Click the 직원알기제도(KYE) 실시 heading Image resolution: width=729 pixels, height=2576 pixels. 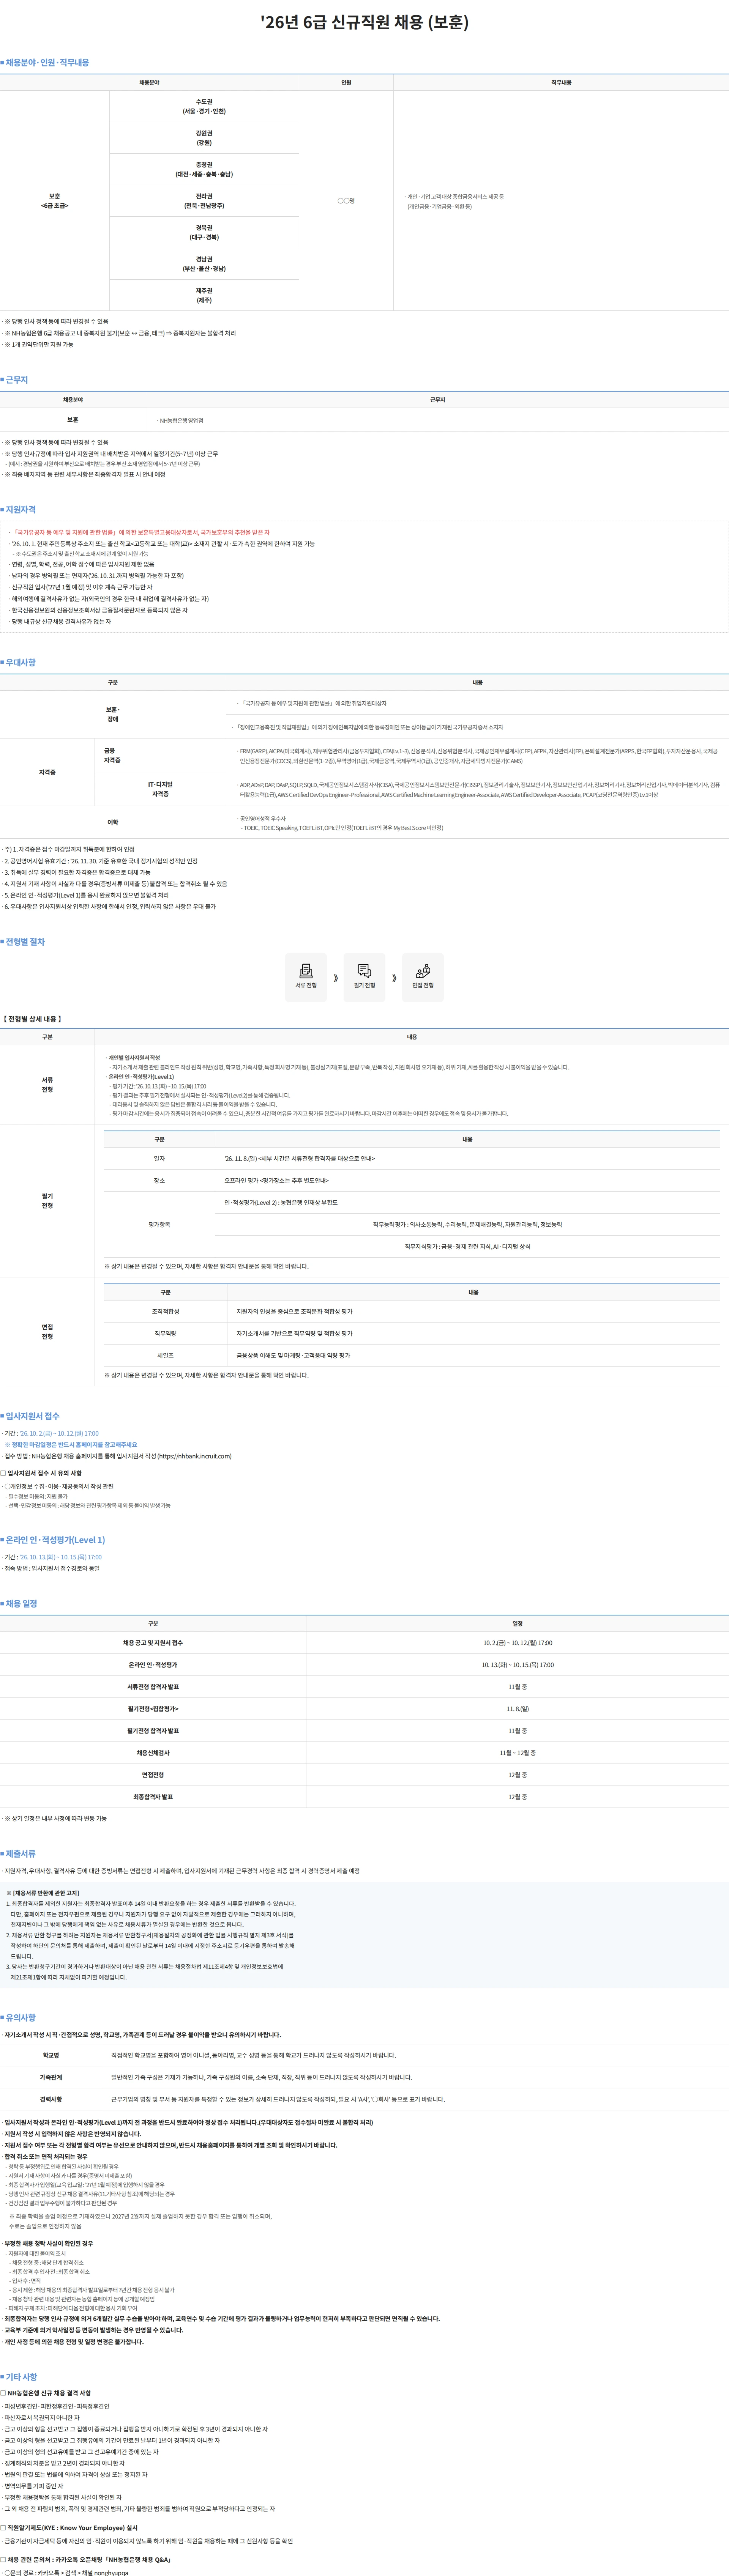tap(69, 2528)
